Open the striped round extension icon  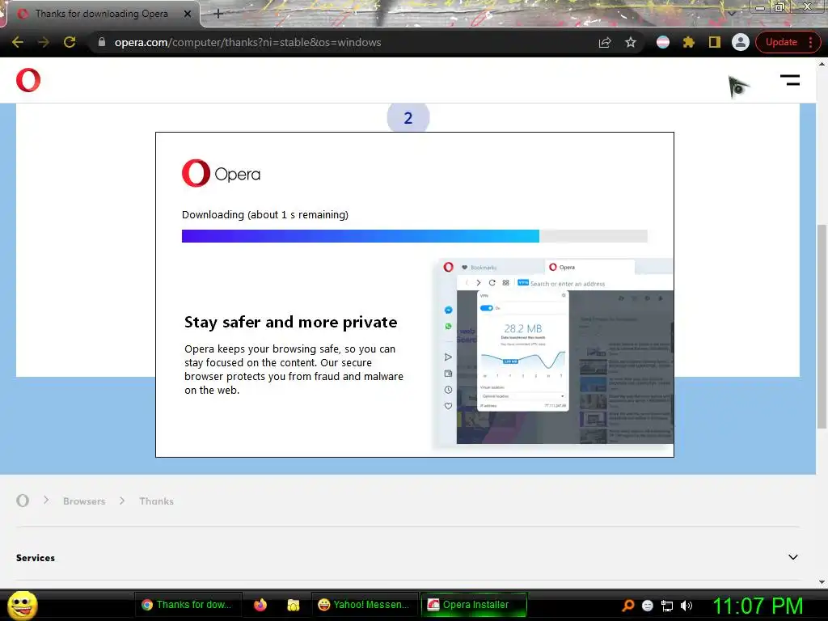coord(663,42)
